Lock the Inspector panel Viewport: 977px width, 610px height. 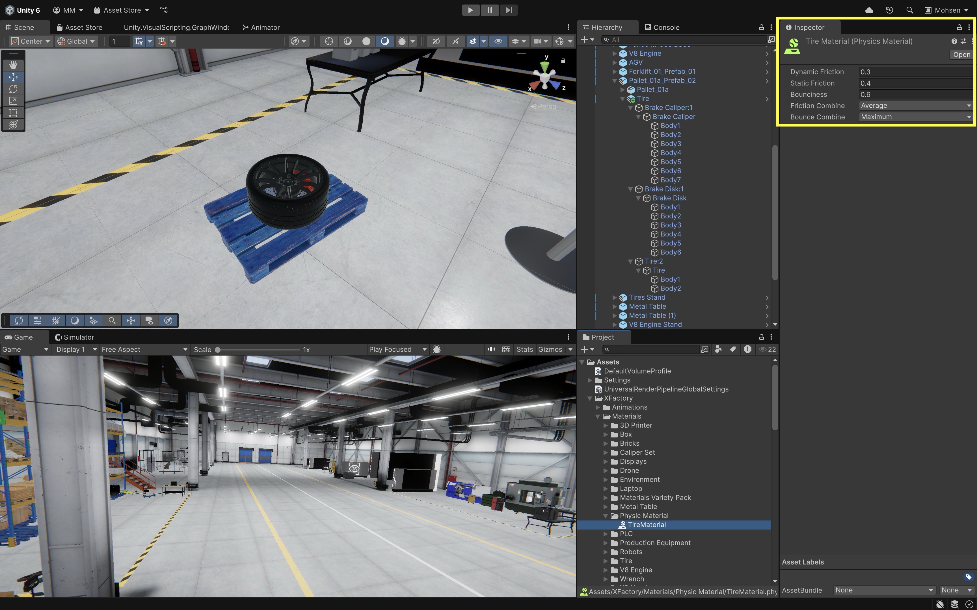pyautogui.click(x=959, y=27)
